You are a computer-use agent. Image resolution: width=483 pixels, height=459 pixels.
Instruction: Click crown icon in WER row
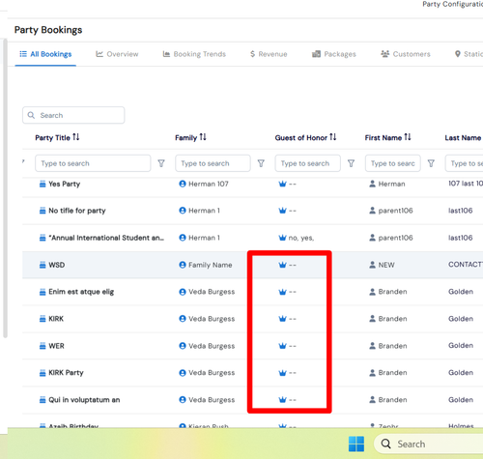(x=282, y=346)
